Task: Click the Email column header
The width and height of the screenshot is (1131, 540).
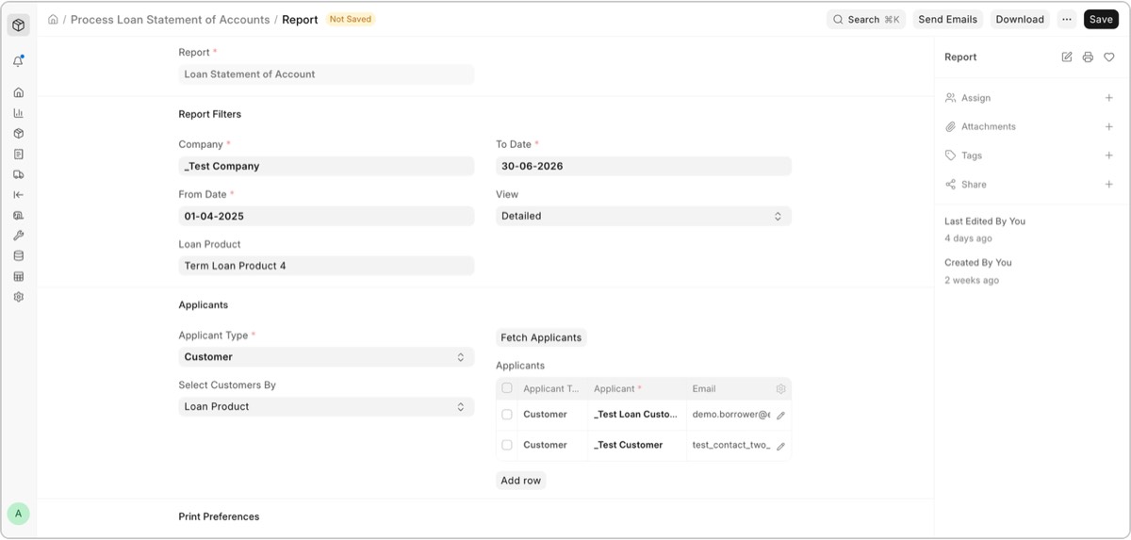Action: click(x=704, y=388)
